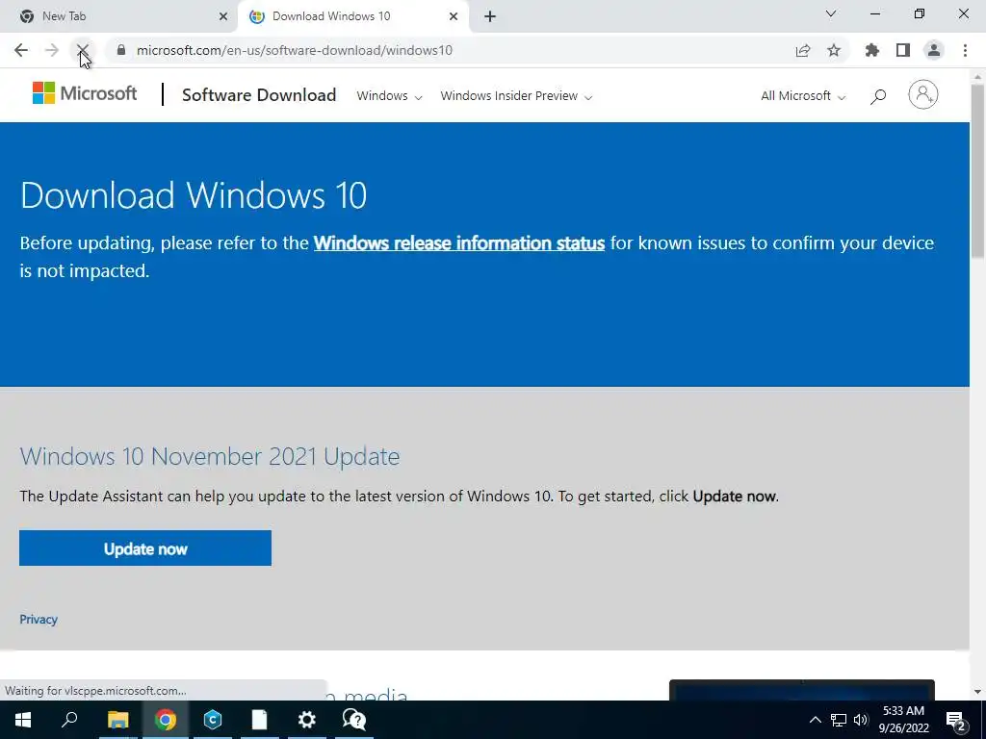Click the Microsoft logo
The width and height of the screenshot is (986, 739).
point(85,93)
